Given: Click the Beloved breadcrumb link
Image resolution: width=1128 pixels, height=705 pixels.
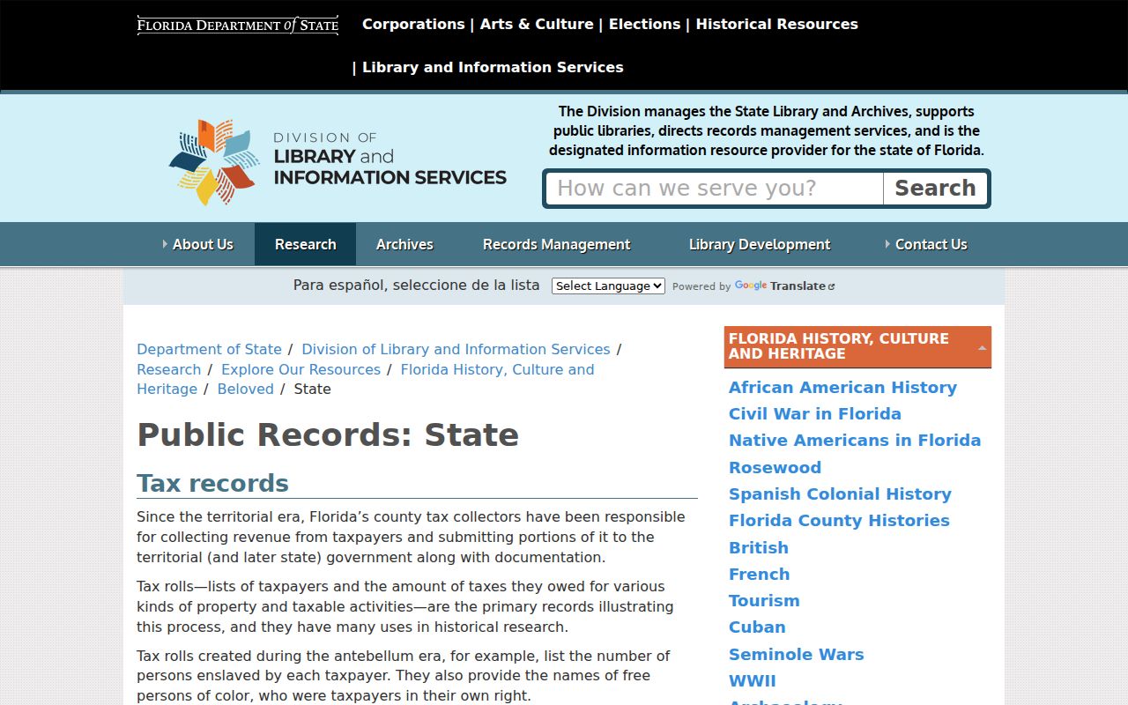Looking at the screenshot, I should (245, 389).
